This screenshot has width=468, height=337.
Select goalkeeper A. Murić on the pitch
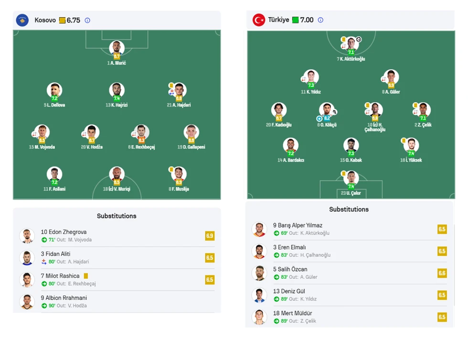tap(117, 48)
